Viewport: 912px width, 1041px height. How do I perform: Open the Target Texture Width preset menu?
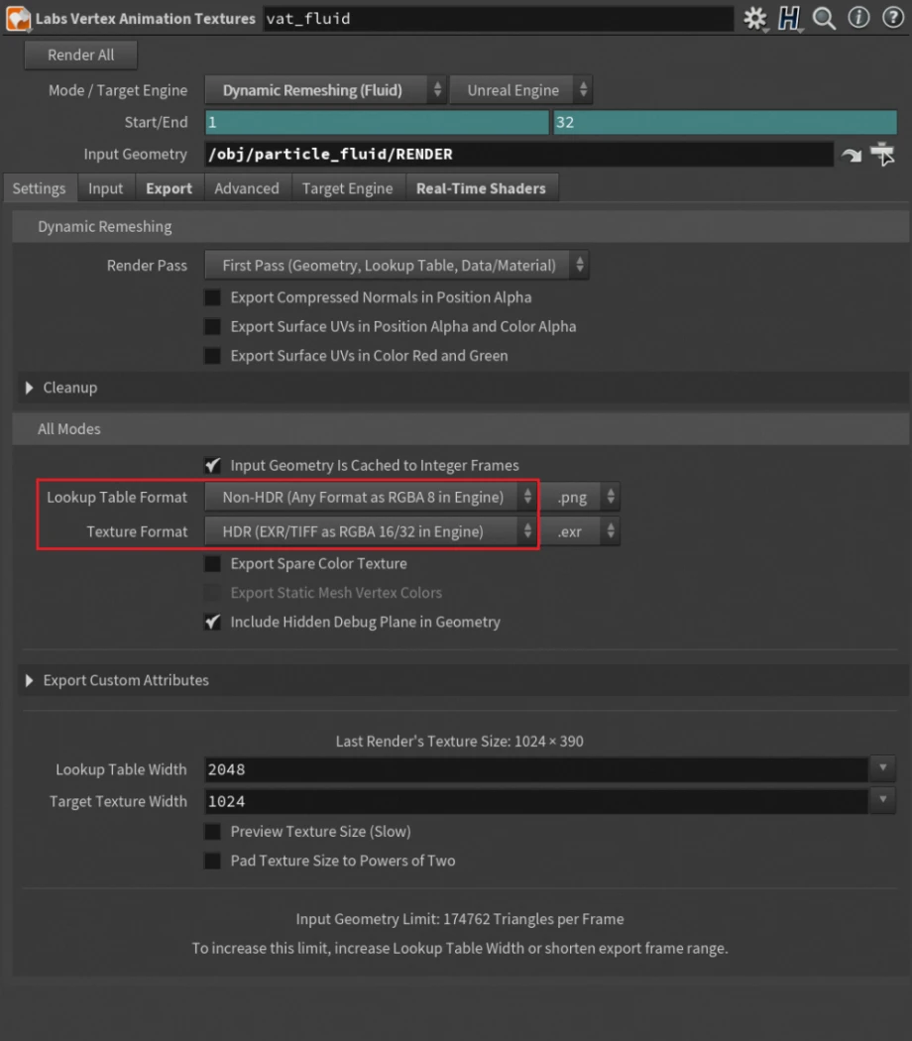pos(882,801)
